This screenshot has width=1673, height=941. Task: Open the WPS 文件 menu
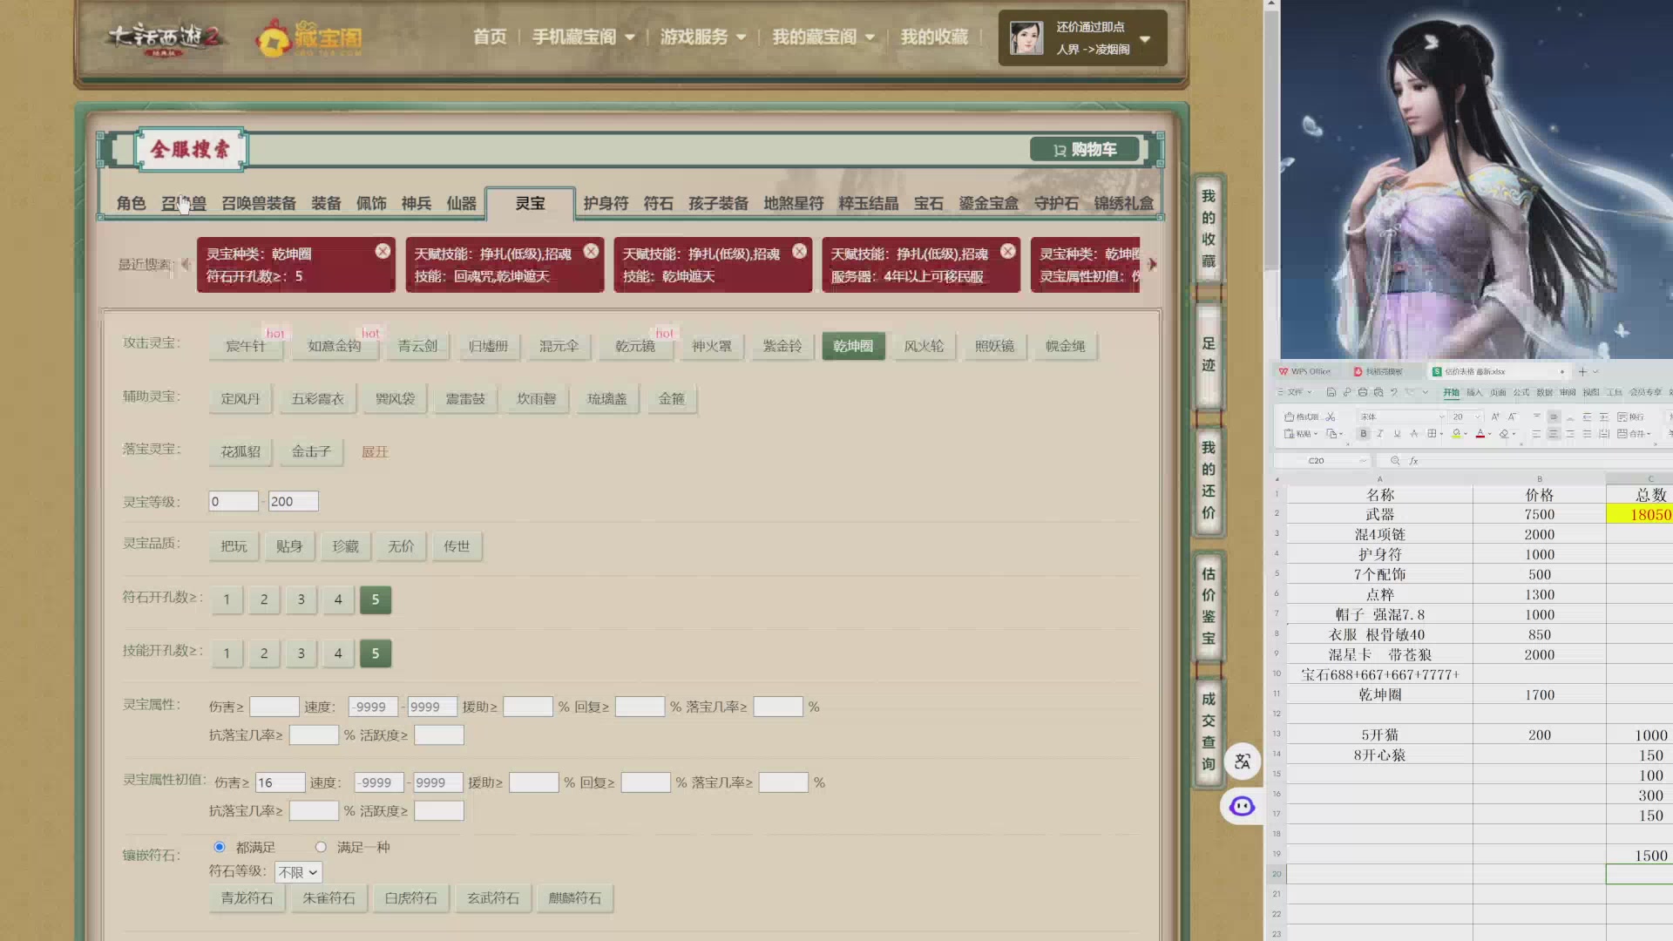(1295, 392)
